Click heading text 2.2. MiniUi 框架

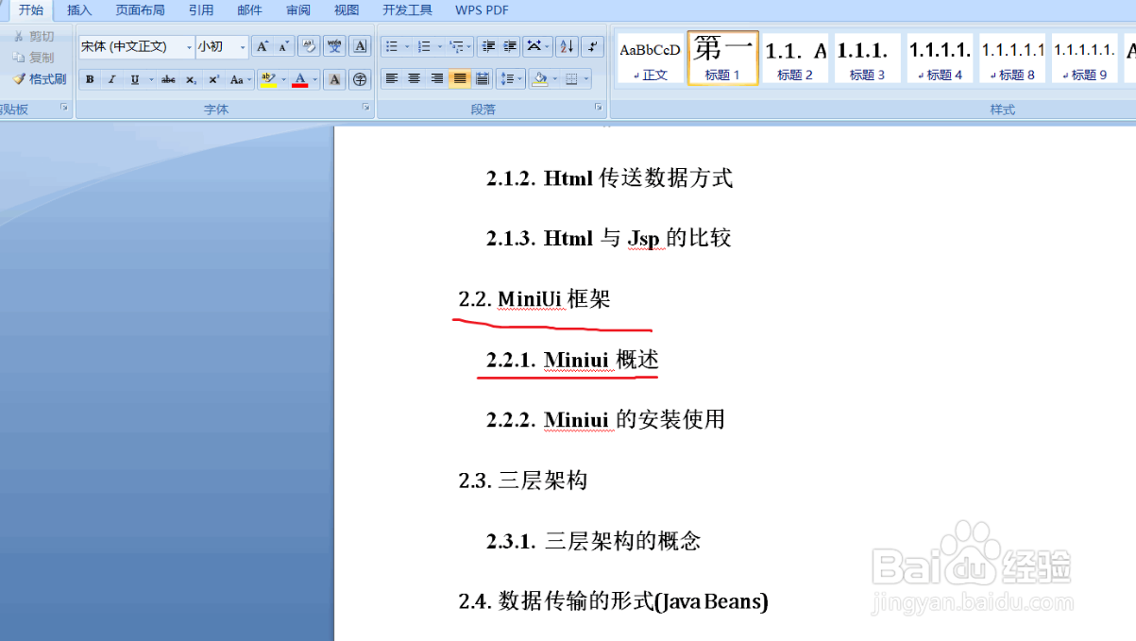point(534,299)
